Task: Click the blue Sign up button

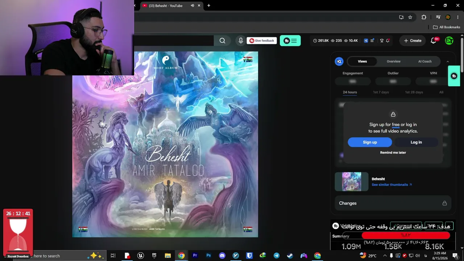Action: tap(370, 142)
